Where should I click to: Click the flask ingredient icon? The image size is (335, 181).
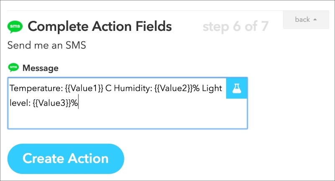pyautogui.click(x=237, y=88)
